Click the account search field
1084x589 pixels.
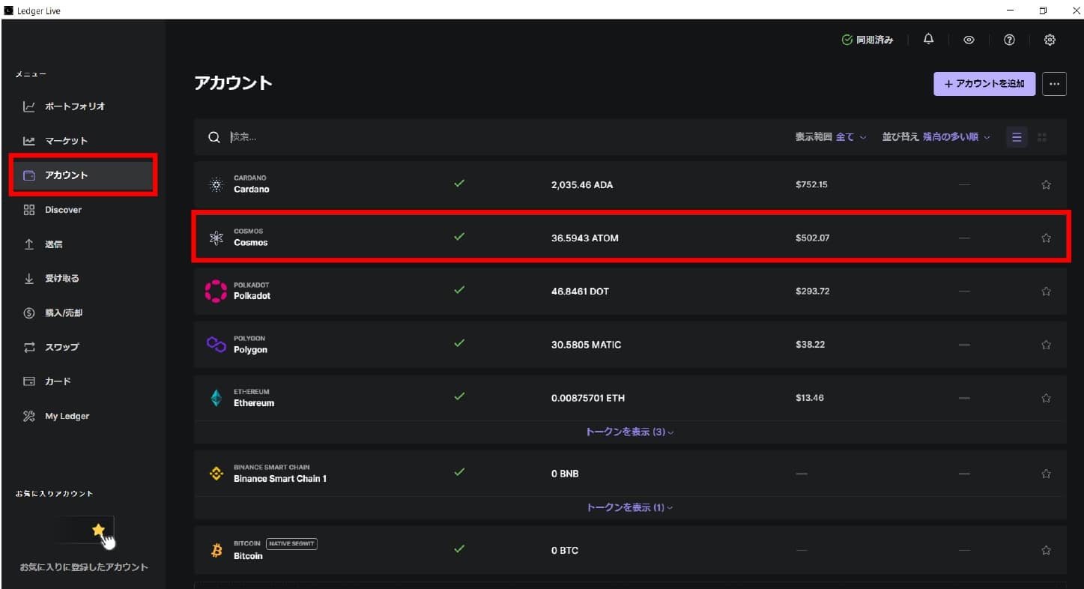tap(449, 137)
